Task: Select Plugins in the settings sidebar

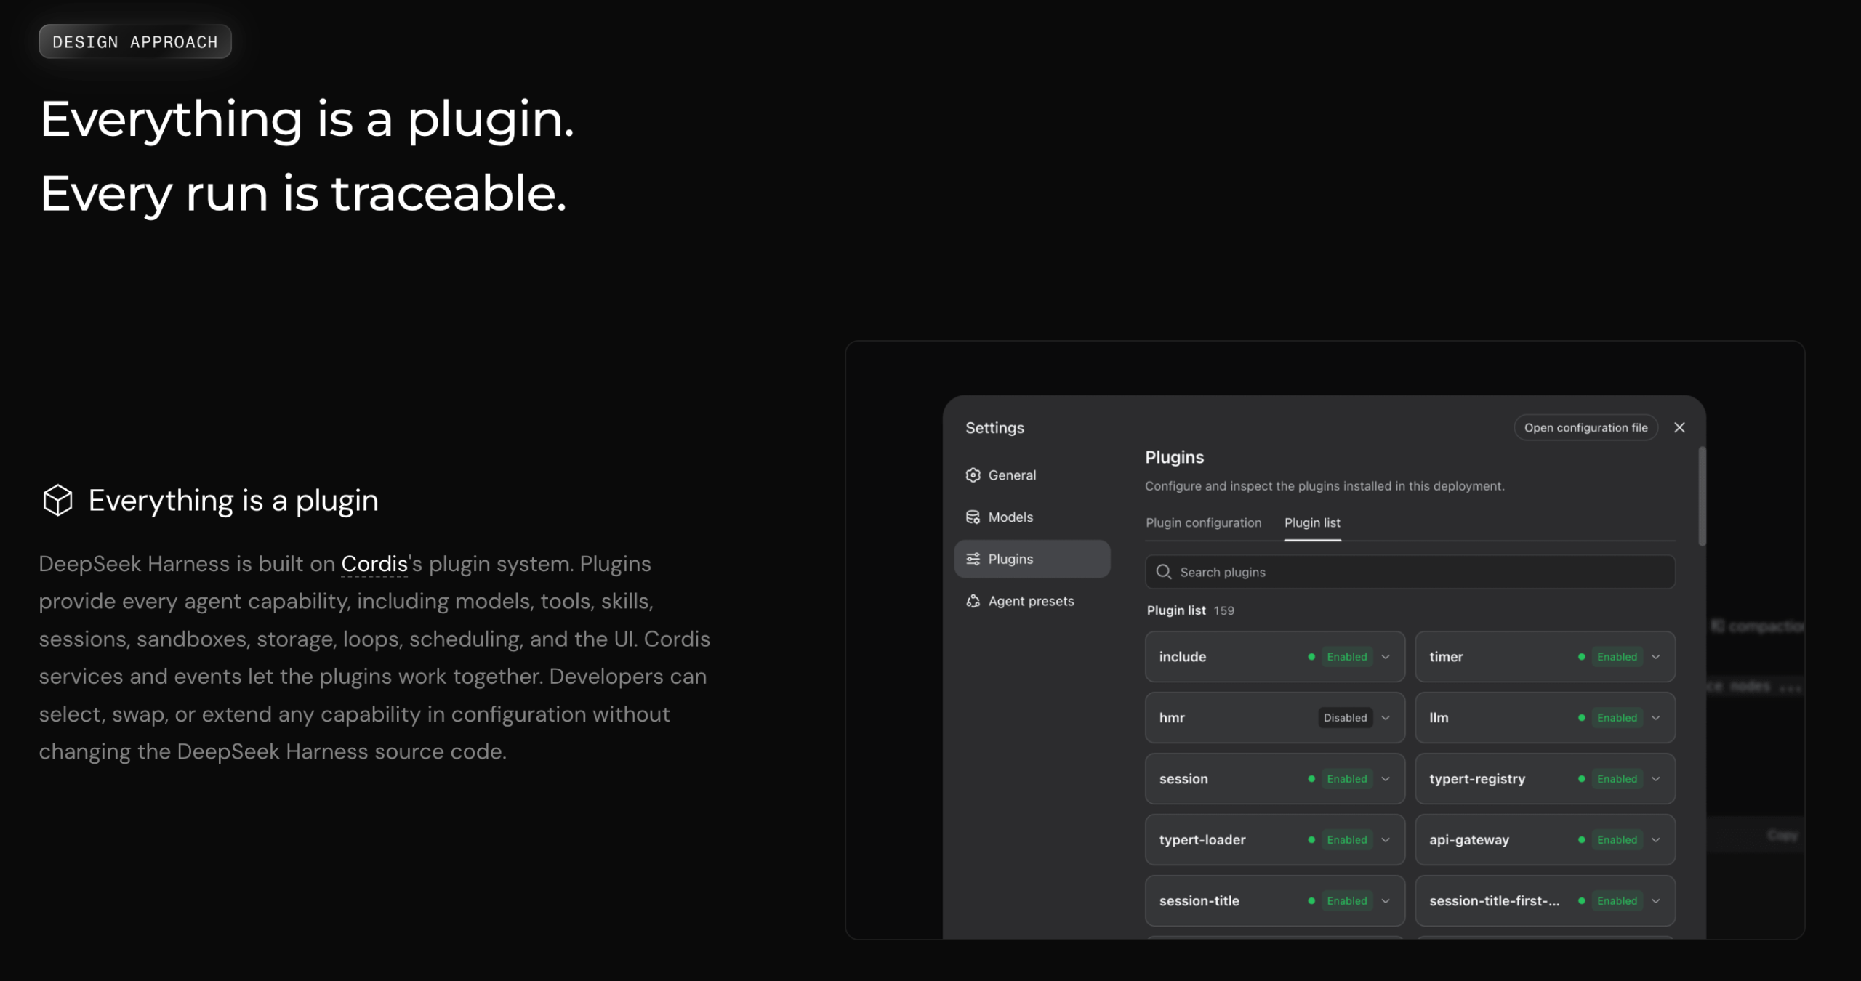Action: [x=1032, y=559]
